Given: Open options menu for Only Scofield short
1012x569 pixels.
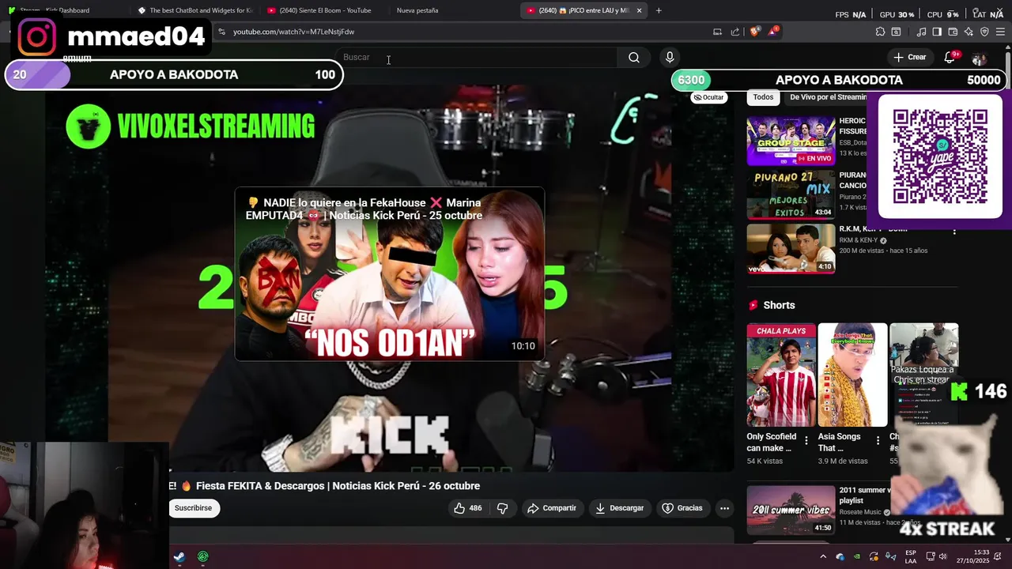Looking at the screenshot, I should pos(806,441).
